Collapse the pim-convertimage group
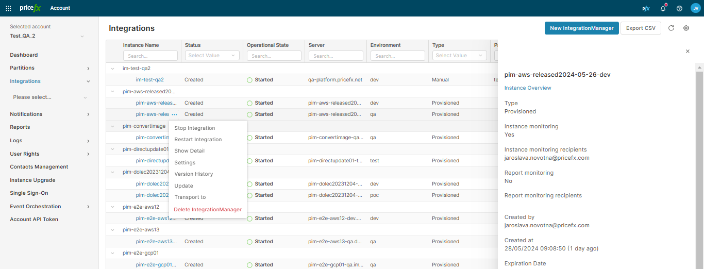 (113, 126)
